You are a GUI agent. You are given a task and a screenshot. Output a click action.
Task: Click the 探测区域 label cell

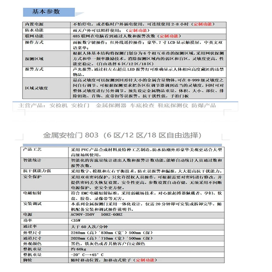click(x=34, y=59)
